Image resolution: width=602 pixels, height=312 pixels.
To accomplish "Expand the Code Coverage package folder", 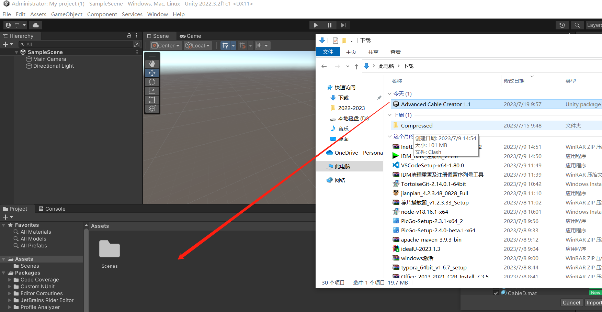I will click(x=10, y=280).
